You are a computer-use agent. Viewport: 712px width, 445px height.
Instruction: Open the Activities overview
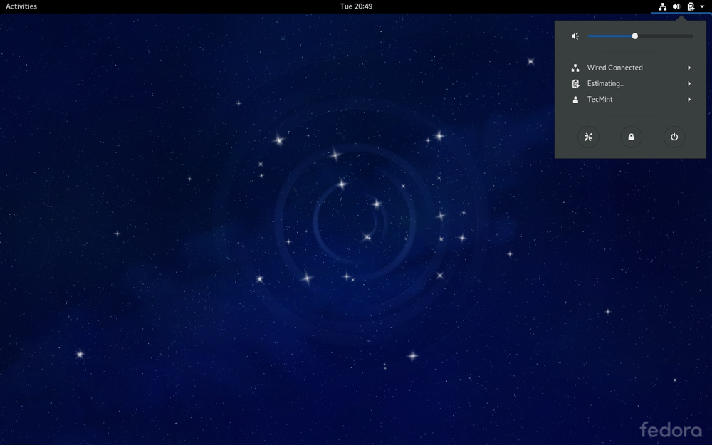pyautogui.click(x=21, y=6)
